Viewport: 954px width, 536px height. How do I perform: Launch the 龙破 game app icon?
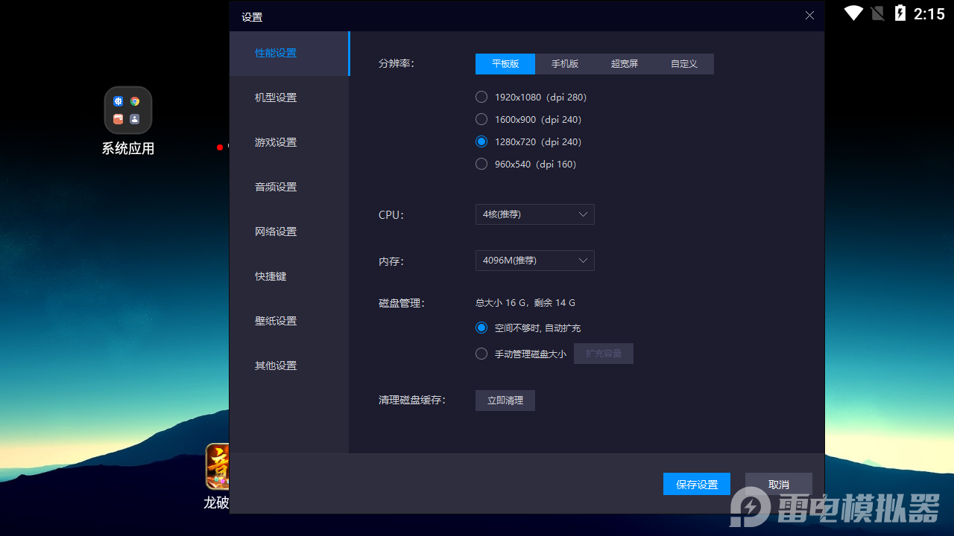(217, 468)
